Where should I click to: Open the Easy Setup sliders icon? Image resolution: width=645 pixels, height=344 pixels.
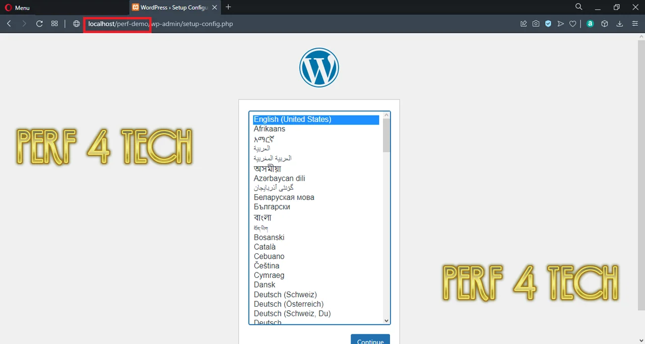(x=635, y=24)
